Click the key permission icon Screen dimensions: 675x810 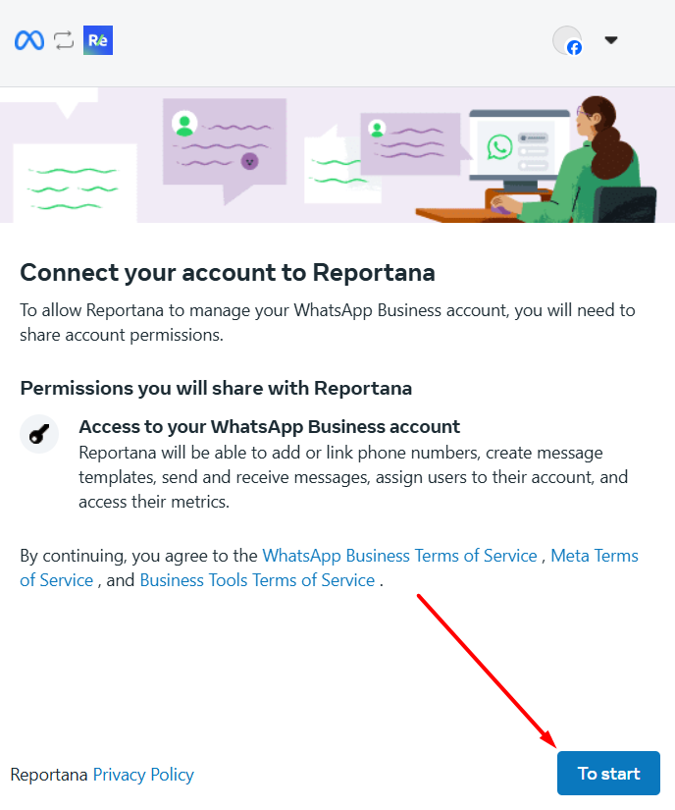(39, 434)
